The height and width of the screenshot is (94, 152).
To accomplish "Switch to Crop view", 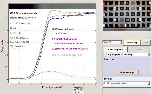I will tap(146, 43).
